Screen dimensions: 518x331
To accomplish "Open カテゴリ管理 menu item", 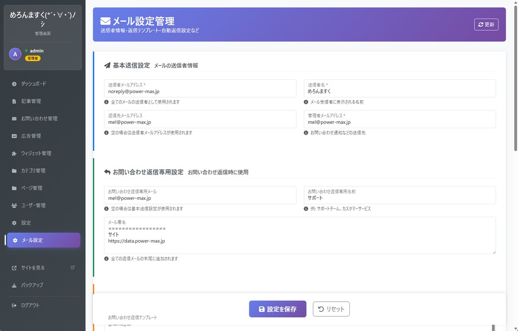I will (x=44, y=171).
